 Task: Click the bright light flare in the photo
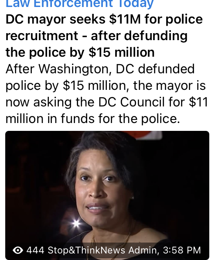[76, 223]
